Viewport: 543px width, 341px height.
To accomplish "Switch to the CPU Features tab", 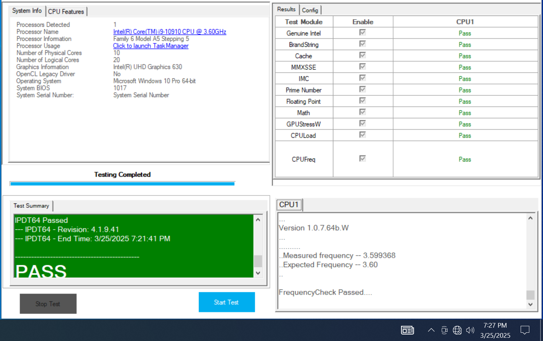I will tap(66, 12).
